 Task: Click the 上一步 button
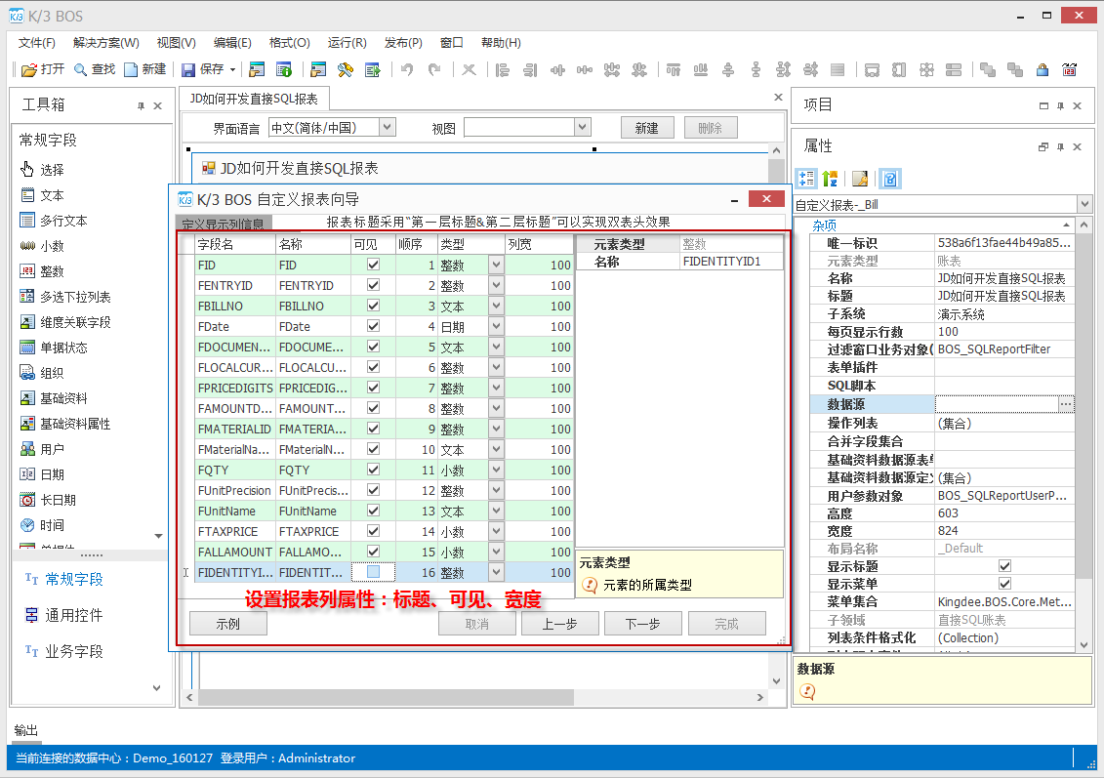(559, 624)
